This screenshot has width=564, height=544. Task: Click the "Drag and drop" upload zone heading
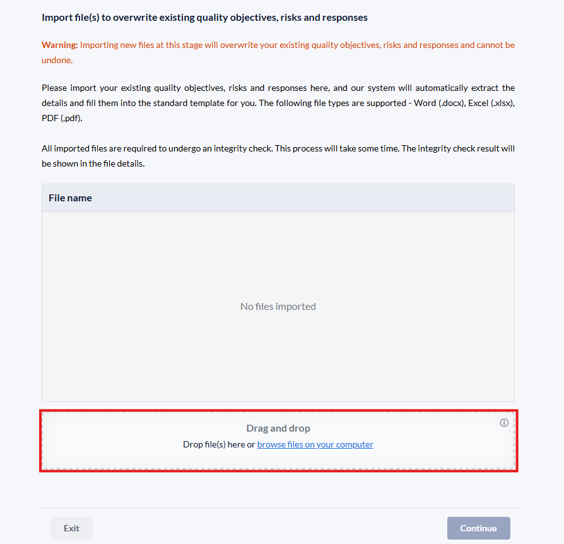tap(278, 429)
